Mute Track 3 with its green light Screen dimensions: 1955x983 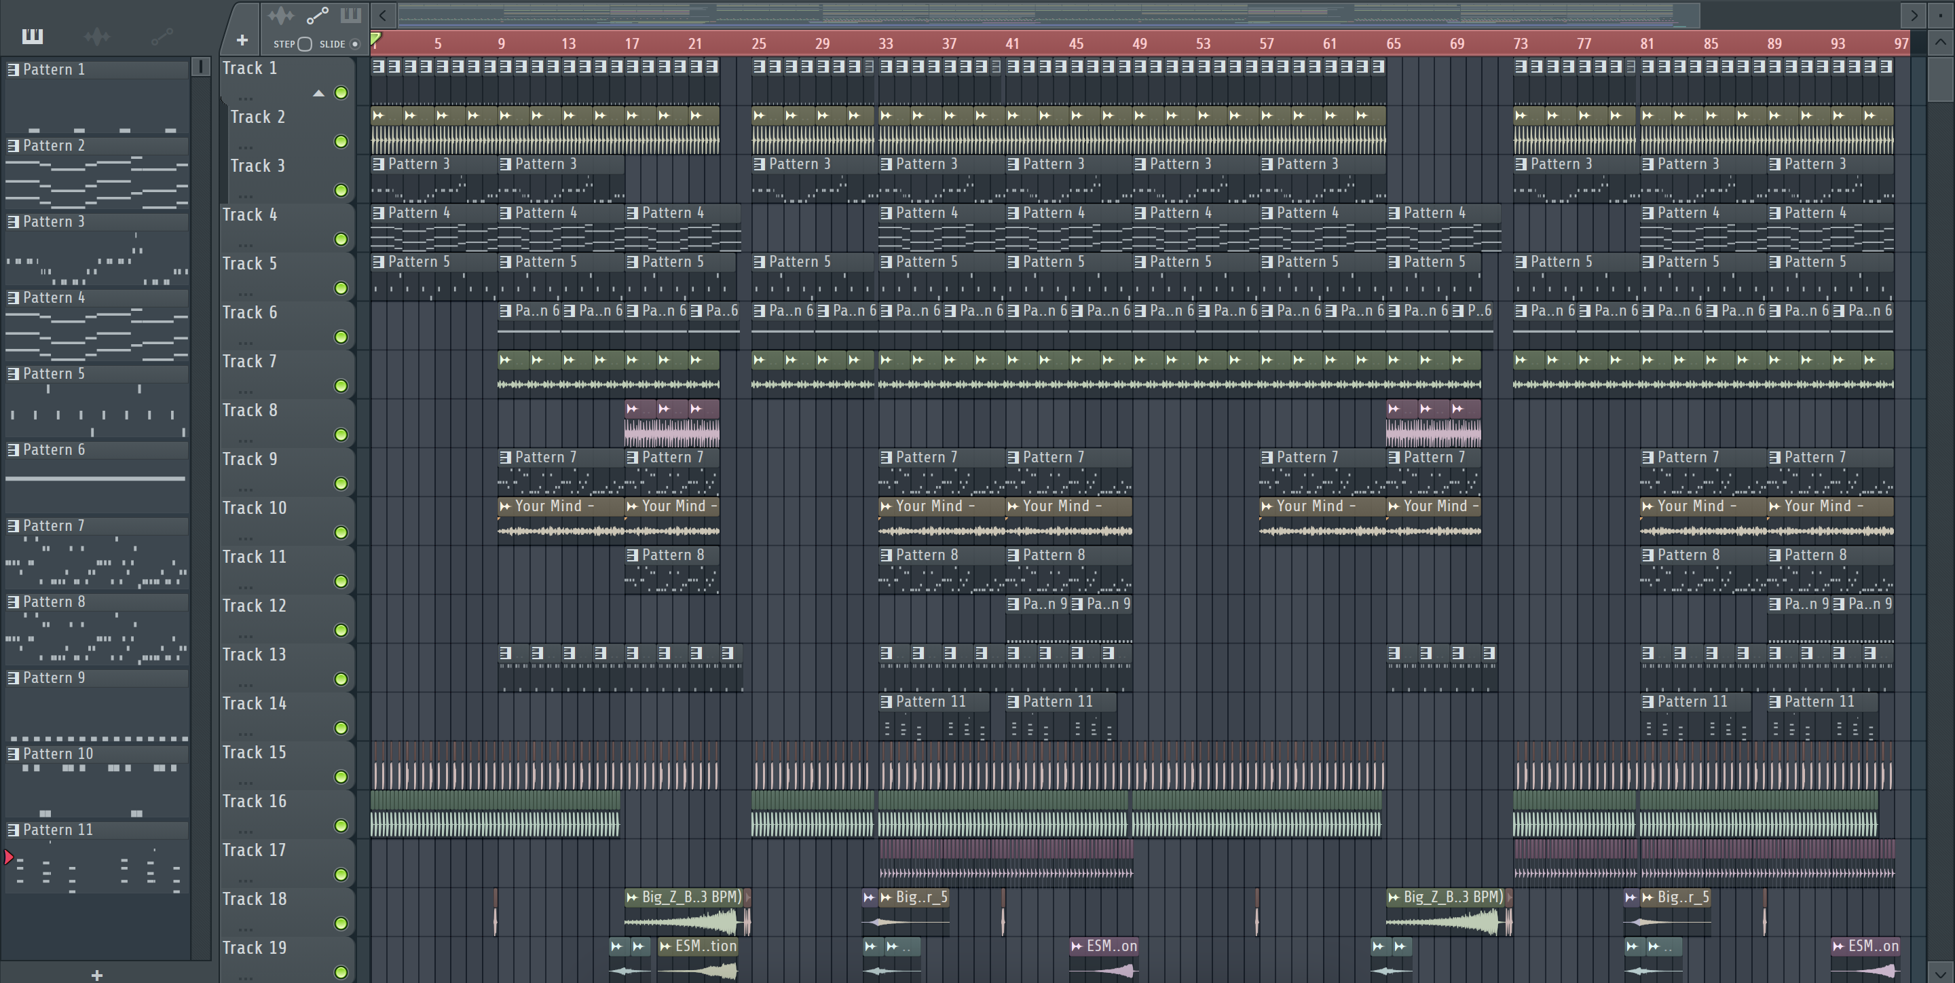click(x=341, y=191)
